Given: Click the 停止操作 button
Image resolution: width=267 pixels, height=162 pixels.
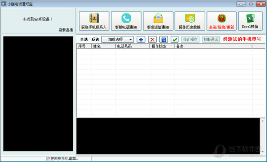Looking at the screenshot, I should tap(190, 40).
